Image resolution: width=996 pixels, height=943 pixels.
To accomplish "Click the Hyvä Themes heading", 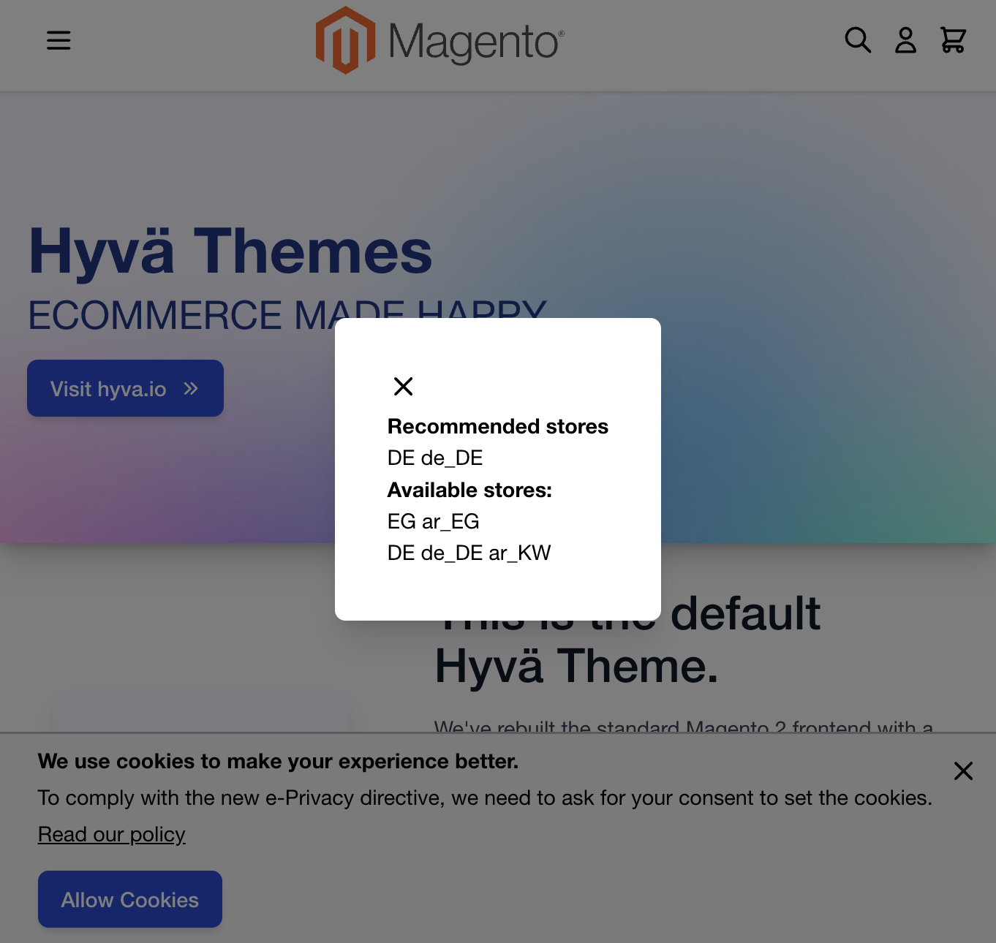I will [x=230, y=251].
